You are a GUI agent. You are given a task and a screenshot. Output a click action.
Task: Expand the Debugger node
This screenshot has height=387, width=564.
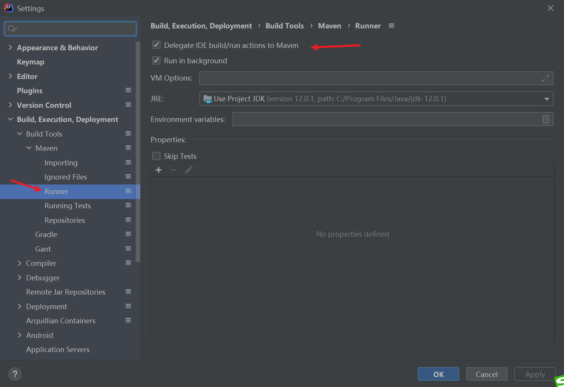tap(20, 277)
